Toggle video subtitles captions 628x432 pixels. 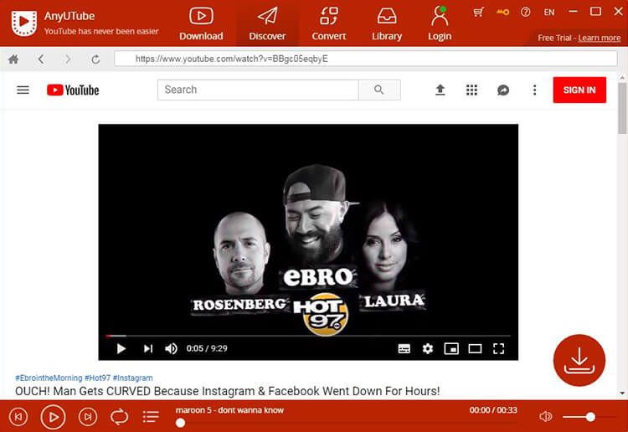coord(404,349)
